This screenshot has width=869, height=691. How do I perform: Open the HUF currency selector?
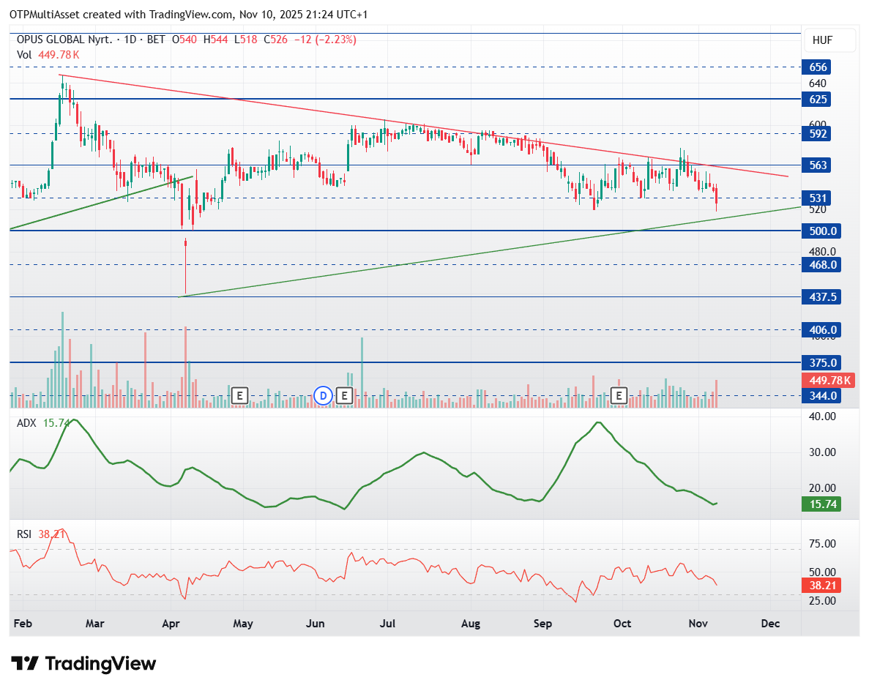click(x=829, y=41)
